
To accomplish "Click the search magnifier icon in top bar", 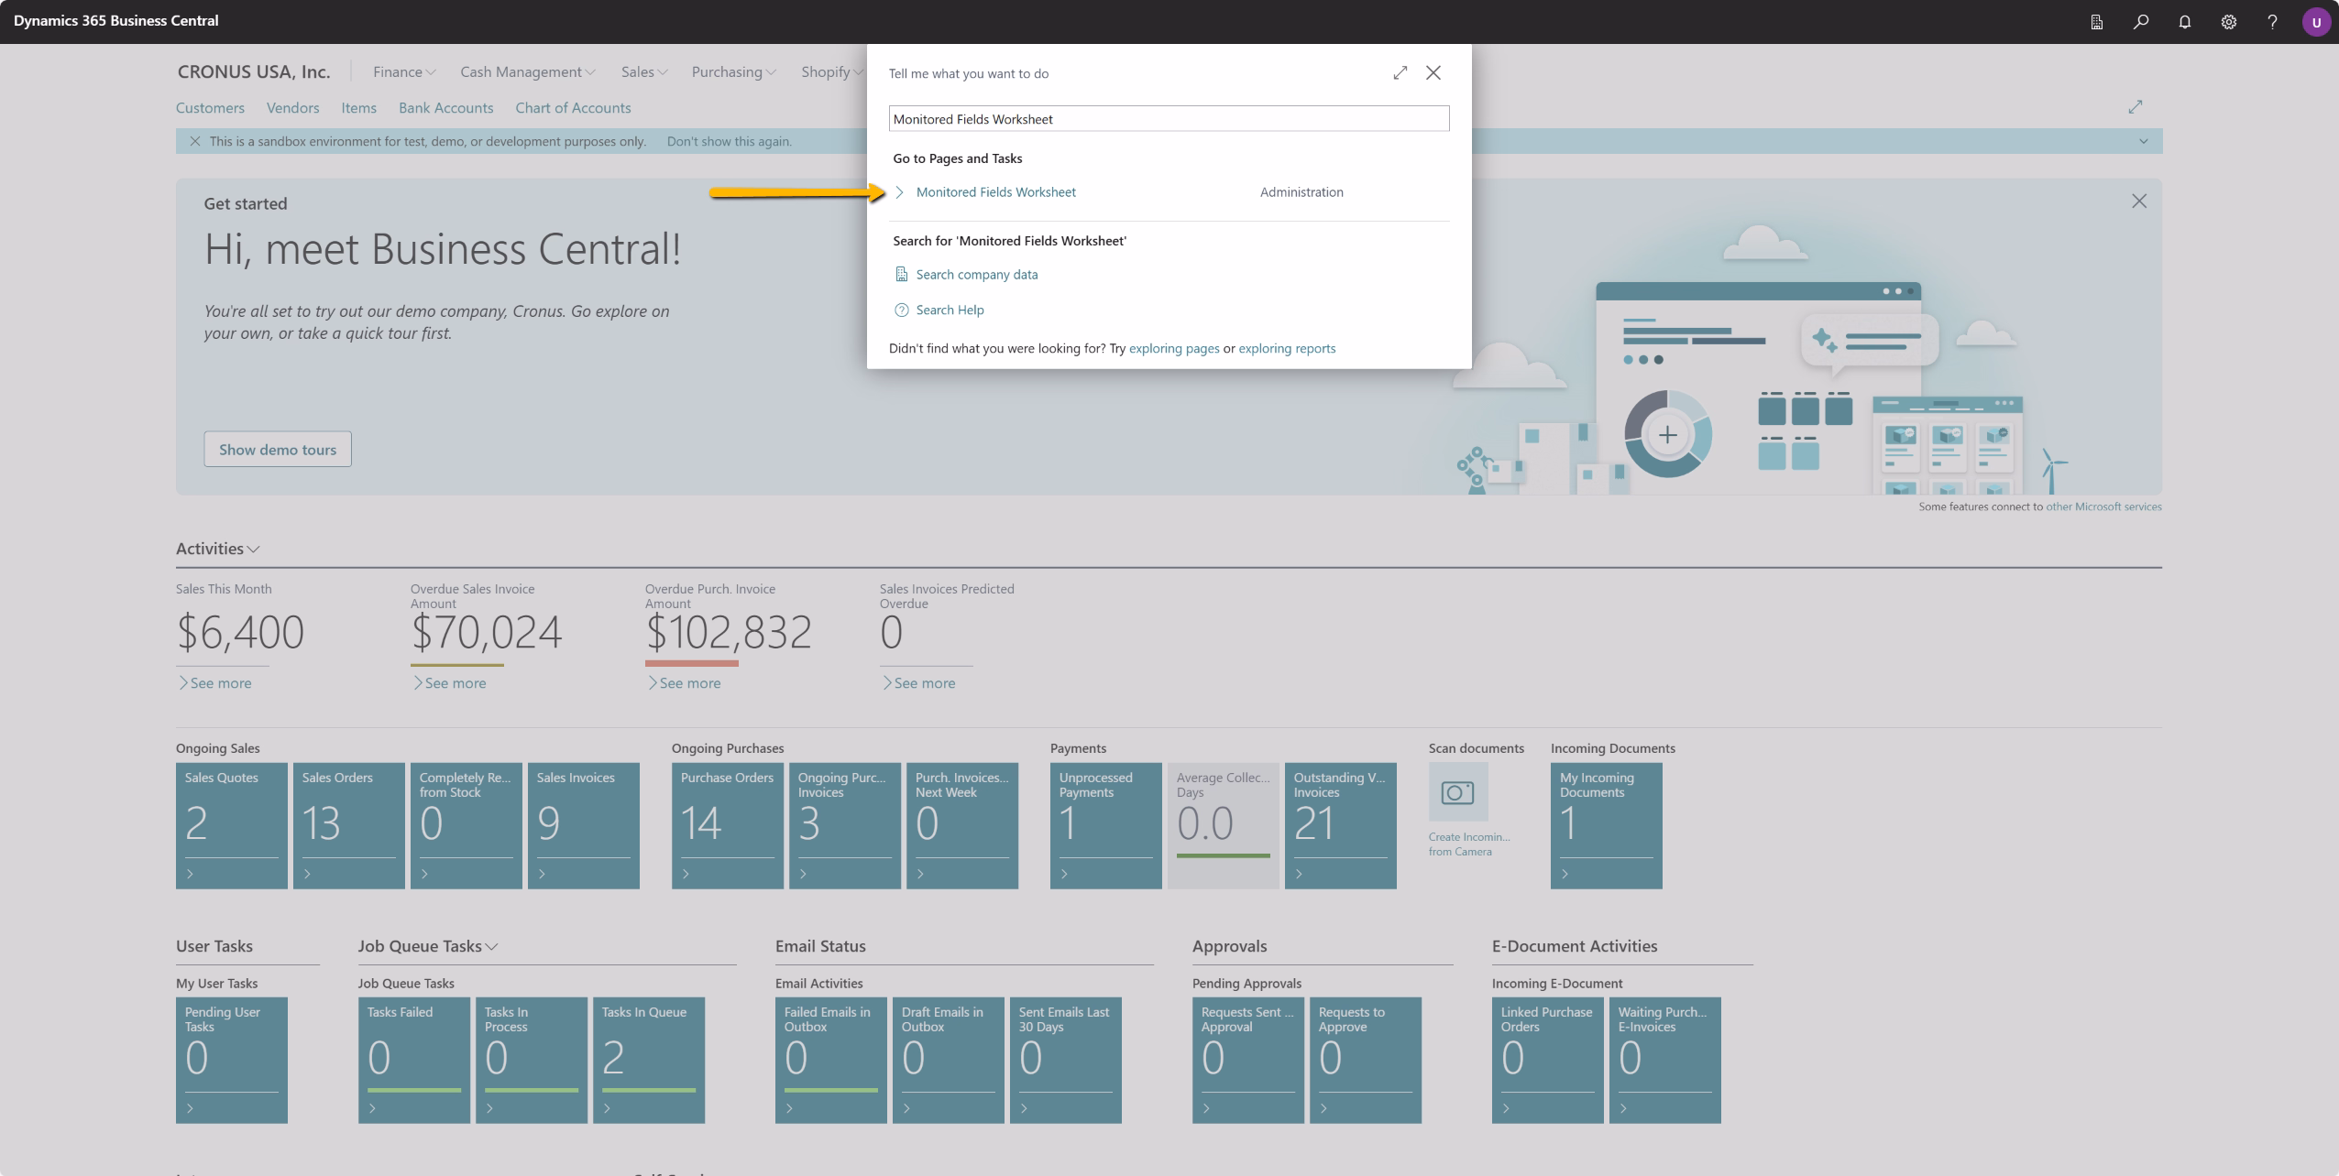I will pyautogui.click(x=2140, y=22).
